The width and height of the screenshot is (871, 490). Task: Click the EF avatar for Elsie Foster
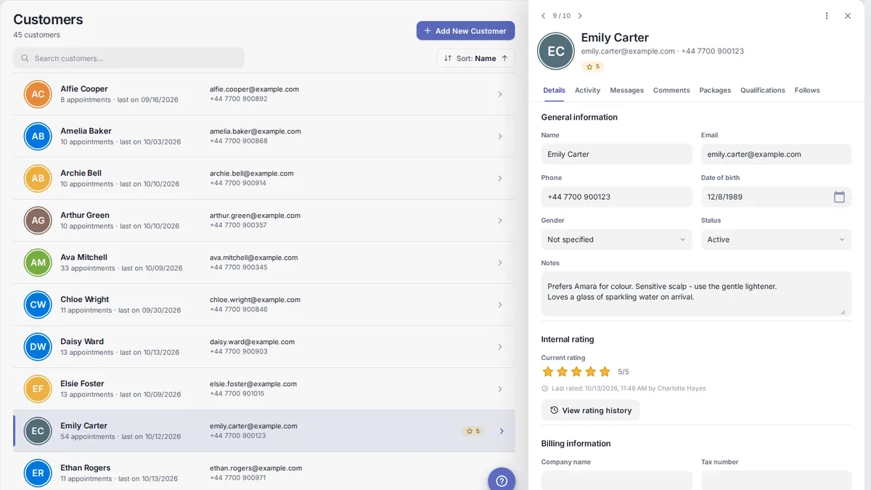point(38,389)
